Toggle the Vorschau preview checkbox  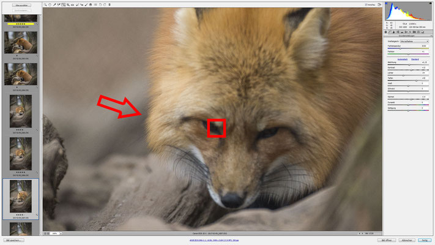[366, 5]
